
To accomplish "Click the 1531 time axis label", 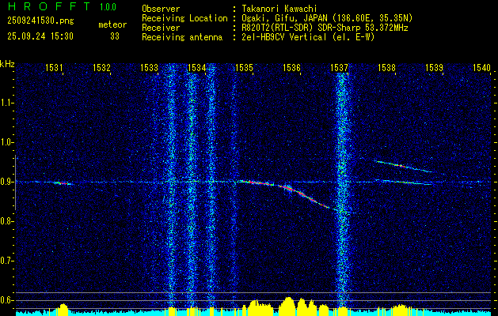I will [x=54, y=67].
